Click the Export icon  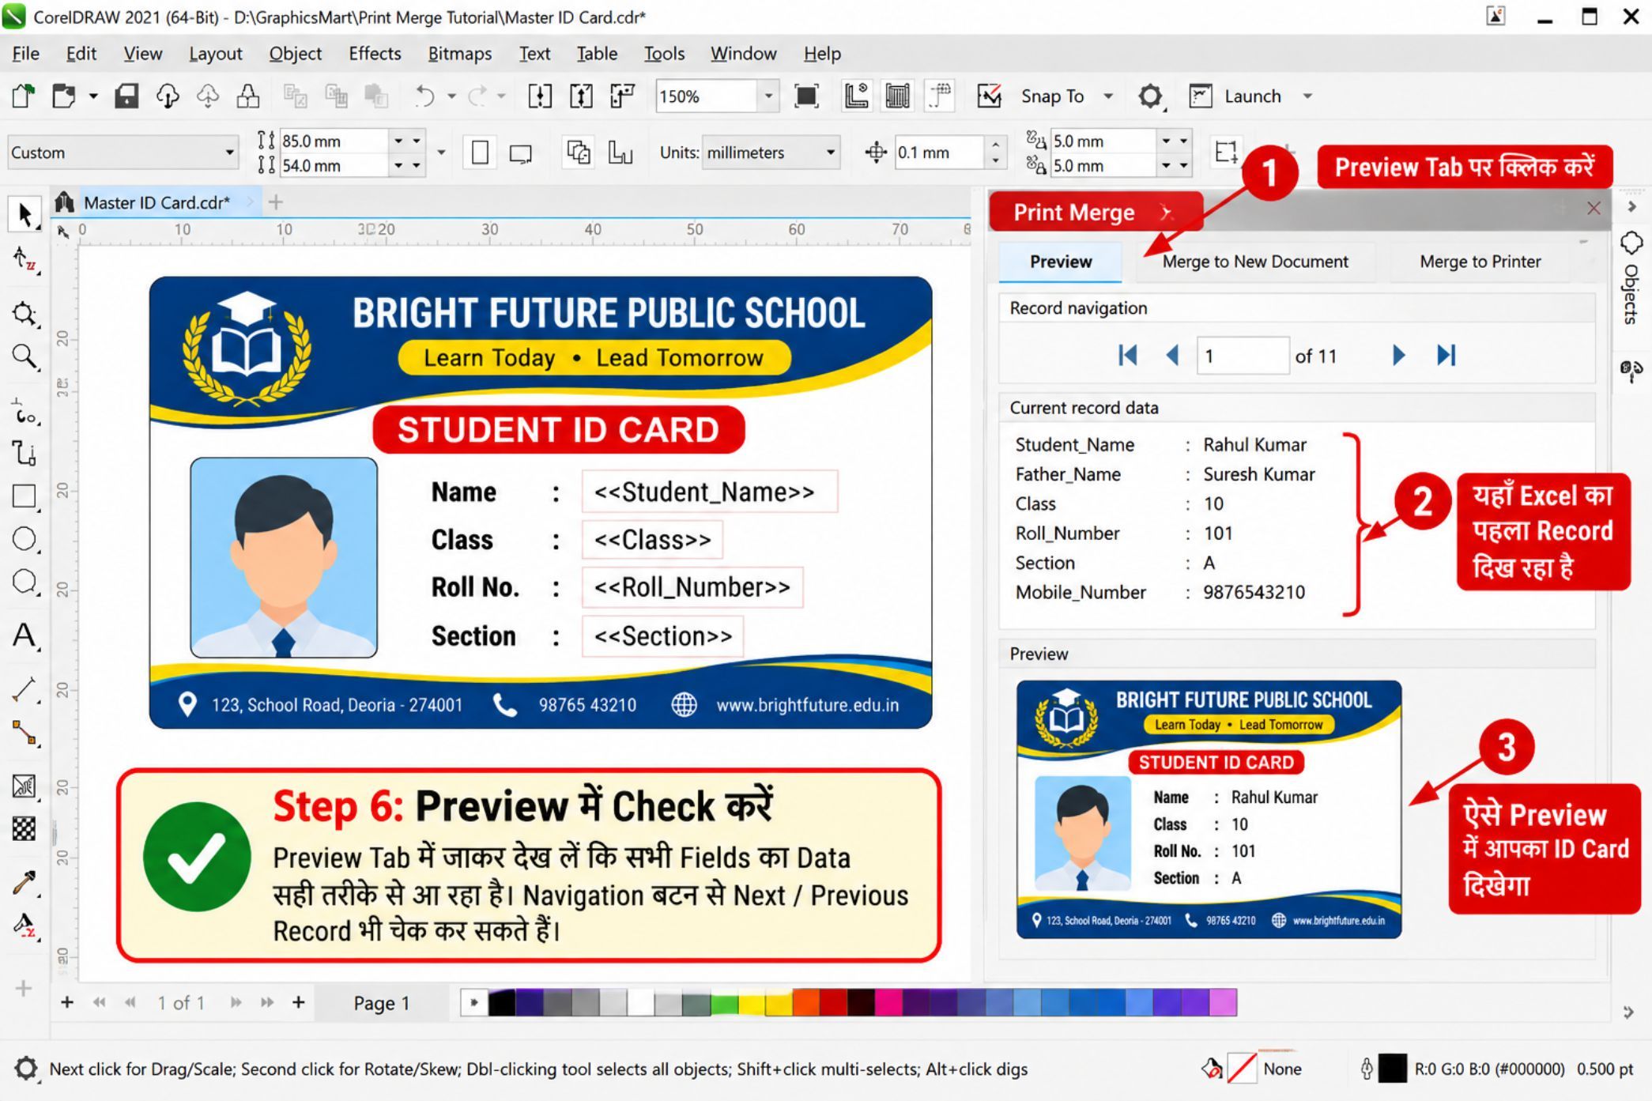581,96
